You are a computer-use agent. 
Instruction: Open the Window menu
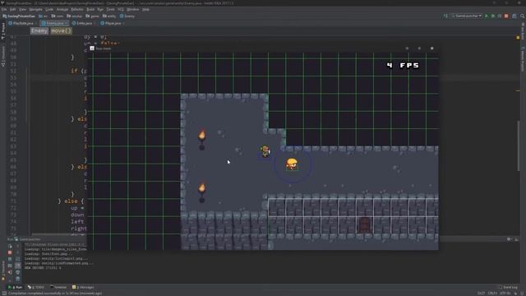(133, 9)
